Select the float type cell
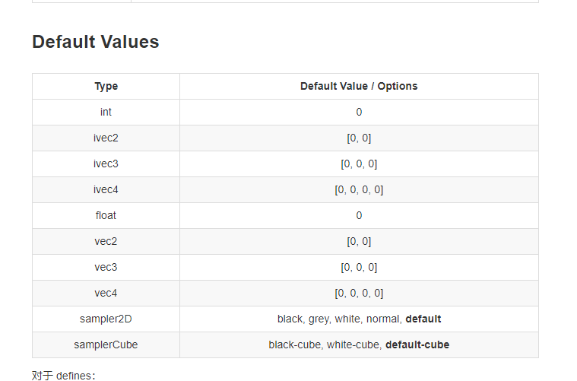Screen dimensions: 577x381 106,215
